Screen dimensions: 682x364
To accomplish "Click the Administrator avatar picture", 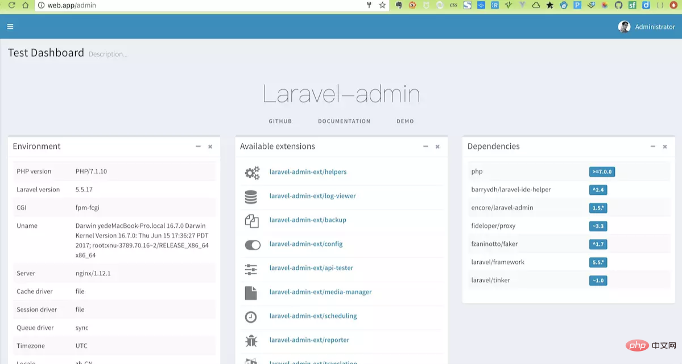I will click(624, 27).
